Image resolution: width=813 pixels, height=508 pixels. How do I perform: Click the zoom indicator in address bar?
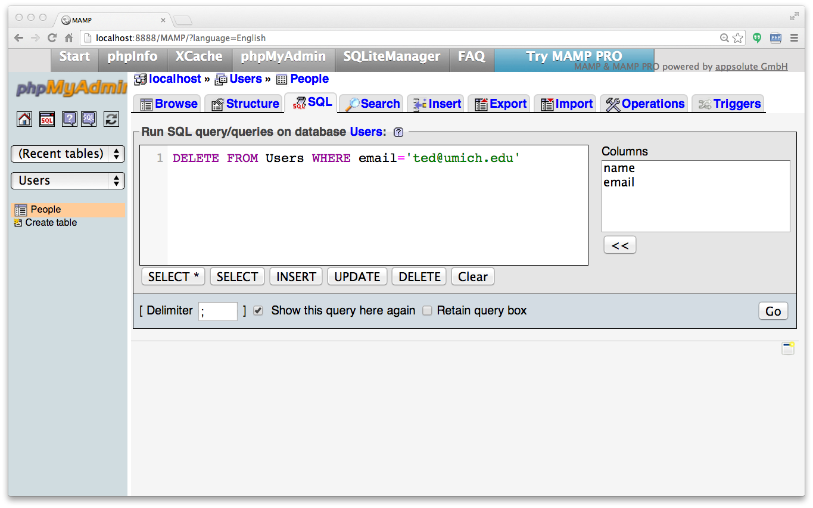724,38
